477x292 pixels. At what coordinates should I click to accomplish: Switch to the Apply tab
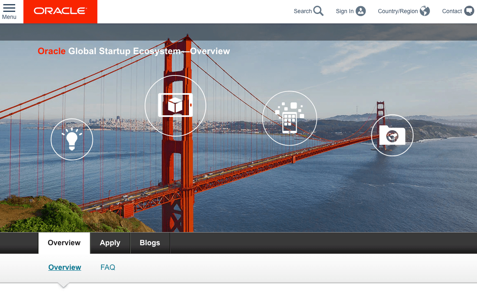(110, 243)
